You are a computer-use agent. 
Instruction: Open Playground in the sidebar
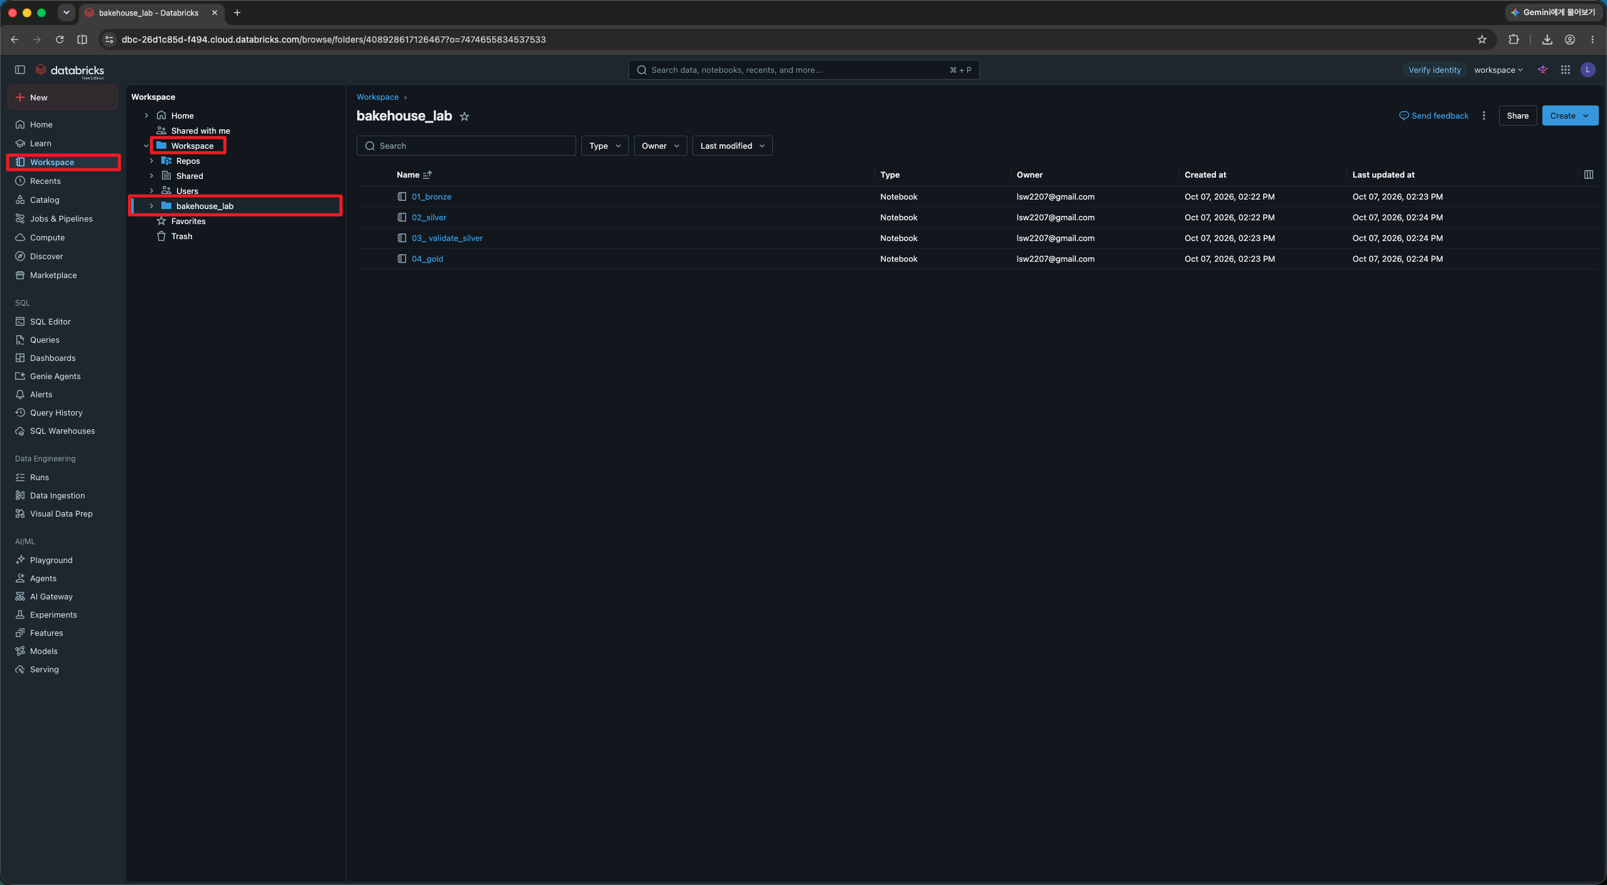coord(51,560)
